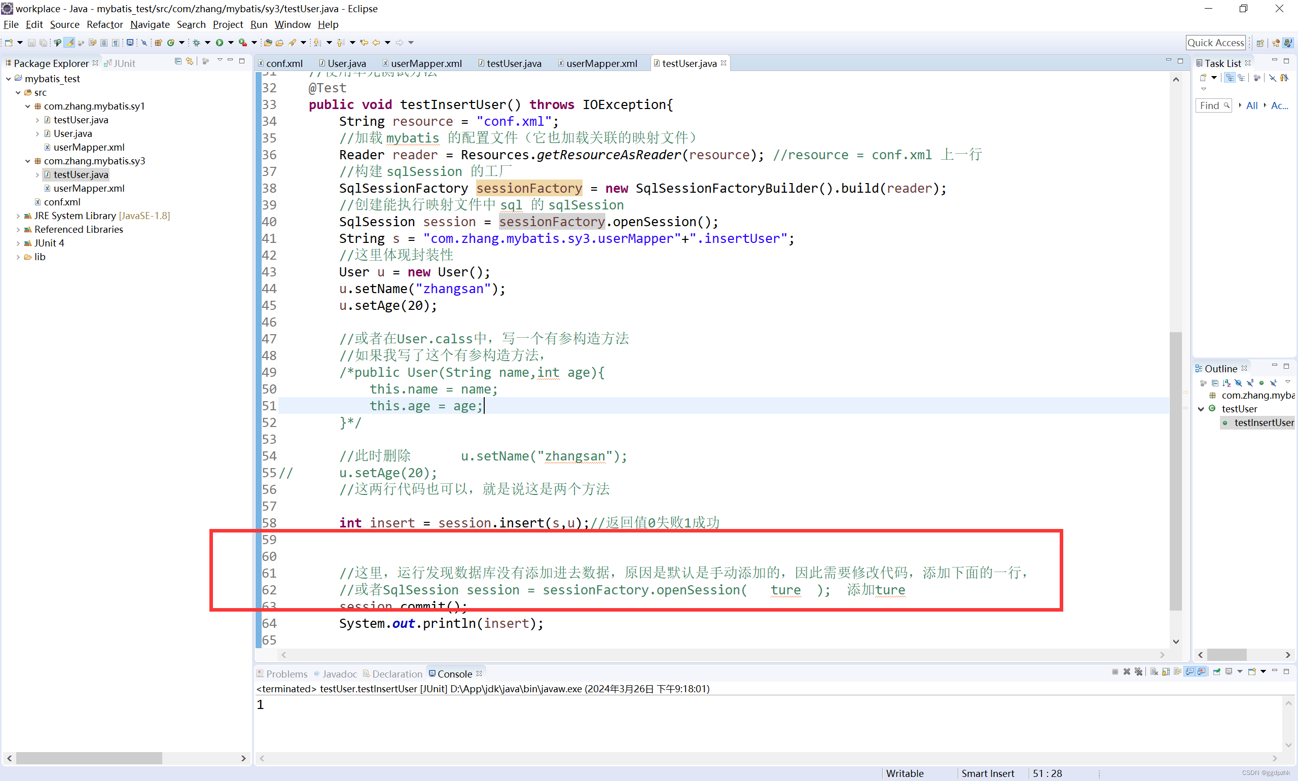Toggle Scroll Lock in Console toolbar
The image size is (1298, 781).
[x=1166, y=671]
